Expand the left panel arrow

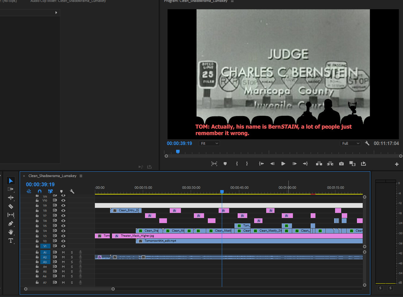[56, 13]
